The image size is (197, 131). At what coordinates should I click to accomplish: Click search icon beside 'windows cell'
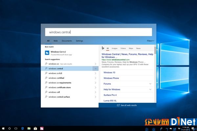(x=46, y=92)
